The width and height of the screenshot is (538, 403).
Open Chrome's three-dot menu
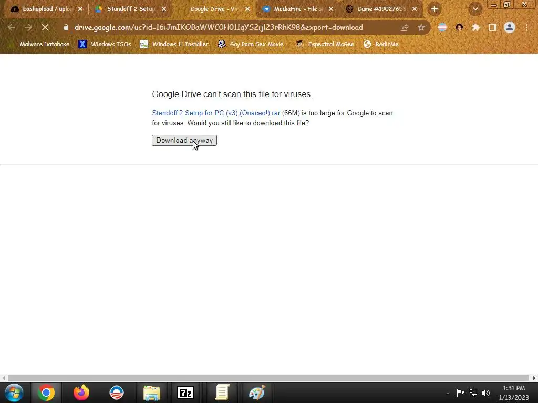tap(526, 27)
